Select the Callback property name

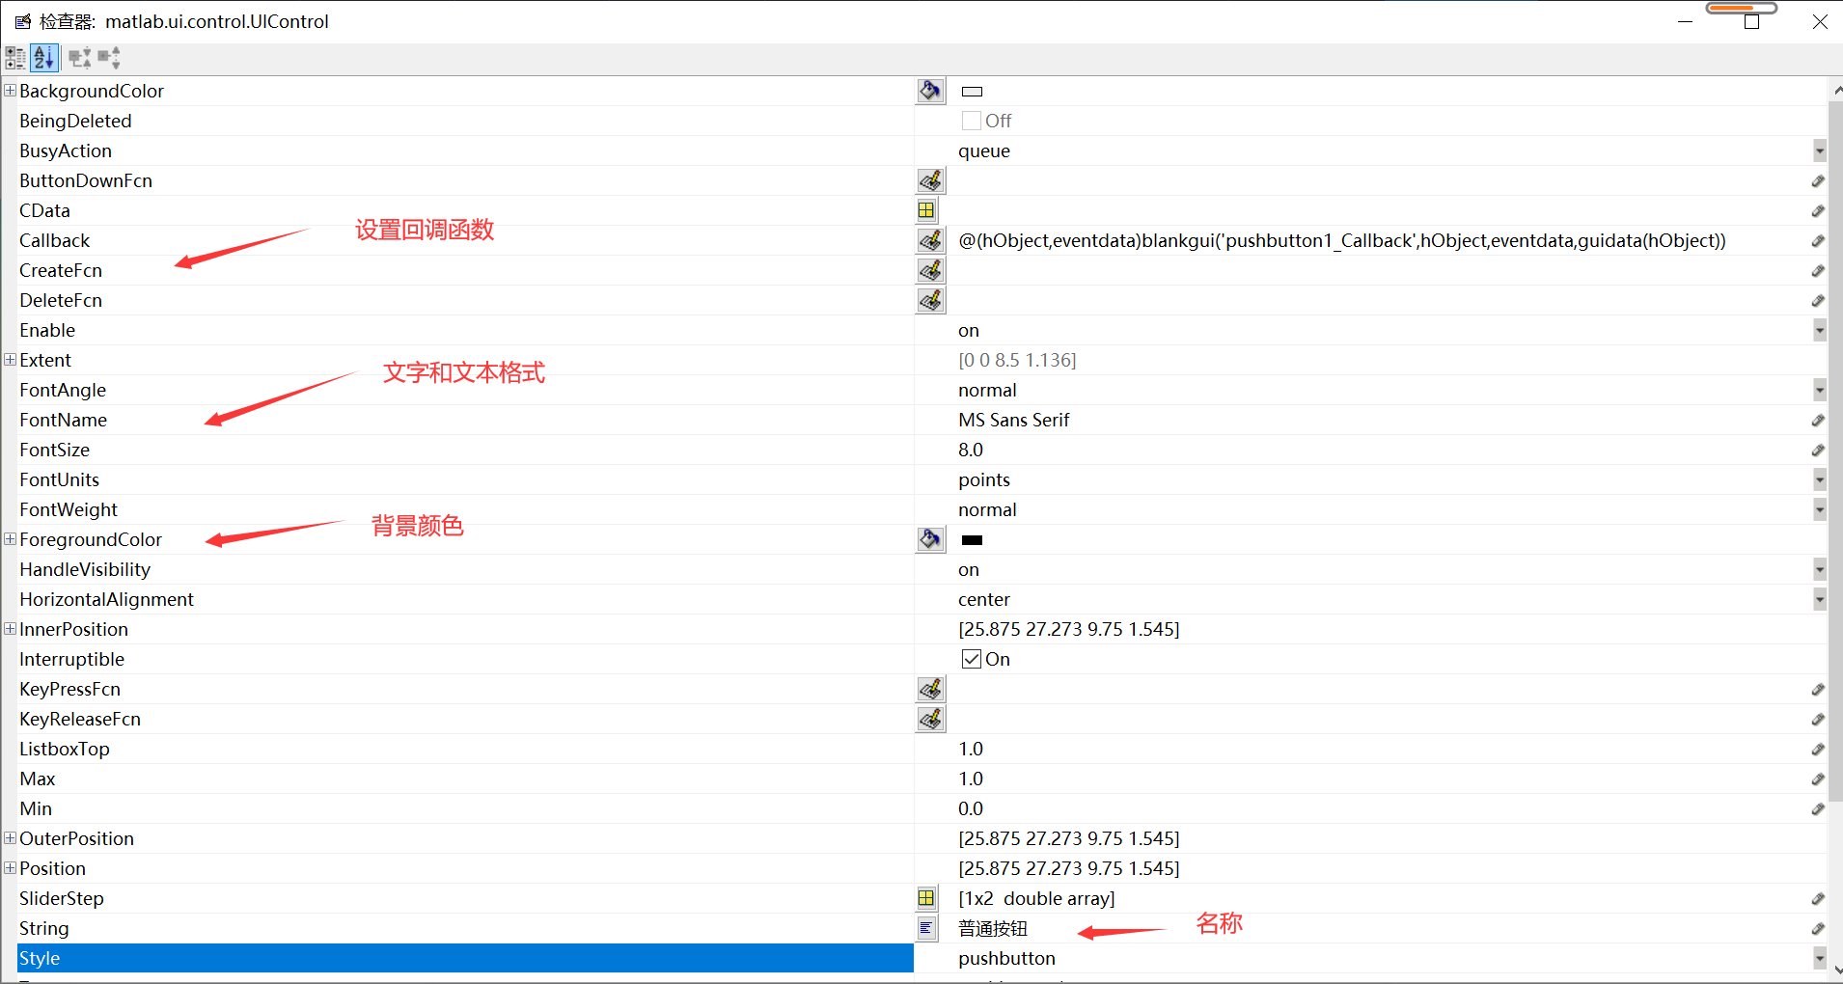[x=54, y=240]
